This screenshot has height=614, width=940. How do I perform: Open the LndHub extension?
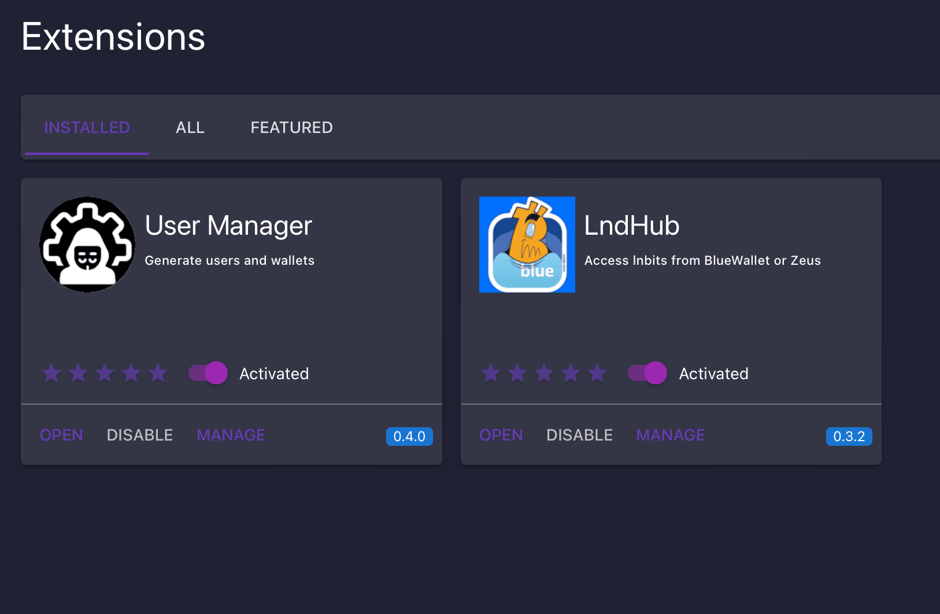tap(501, 435)
